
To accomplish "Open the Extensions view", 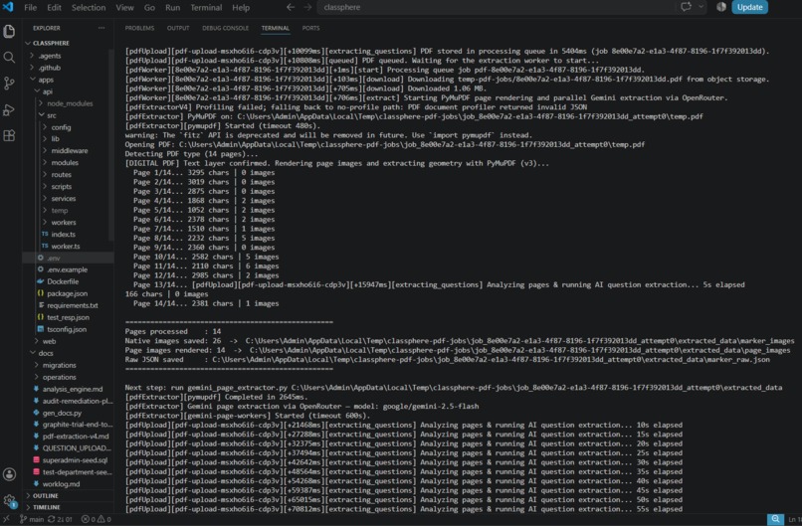I will (x=9, y=135).
